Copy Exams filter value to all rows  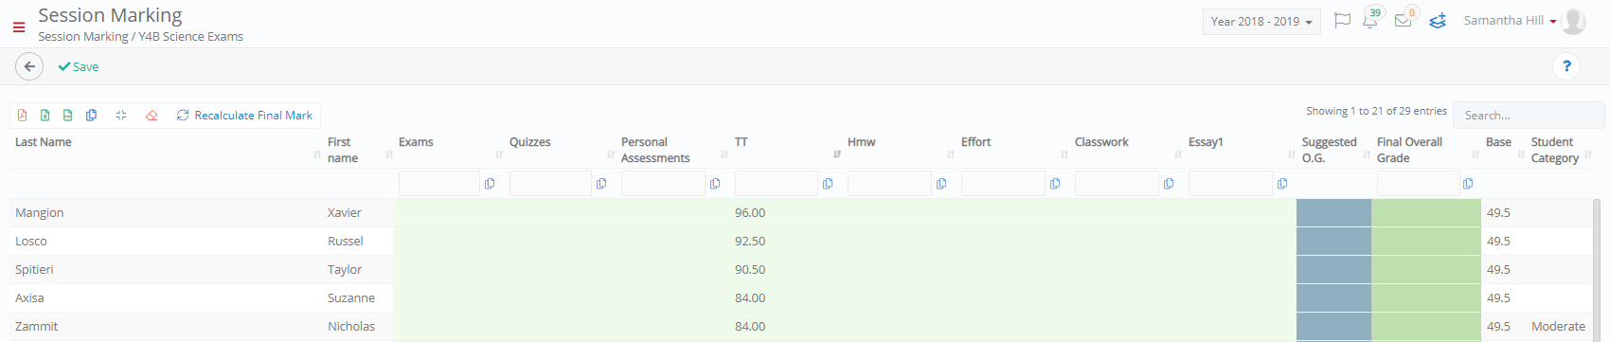(490, 184)
